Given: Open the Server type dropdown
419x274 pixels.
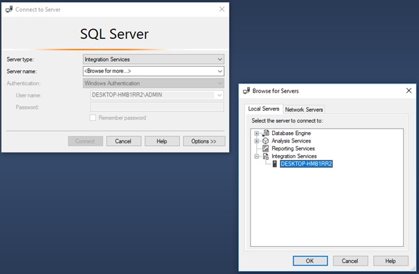Looking at the screenshot, I should (153, 59).
